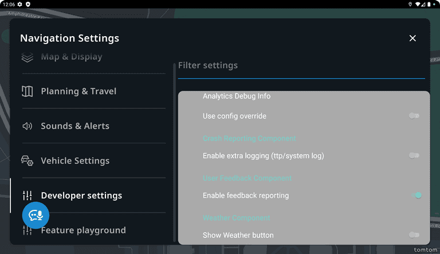Click the Planning & Travel map icon
Viewport: 440px width, 254px height.
click(27, 91)
